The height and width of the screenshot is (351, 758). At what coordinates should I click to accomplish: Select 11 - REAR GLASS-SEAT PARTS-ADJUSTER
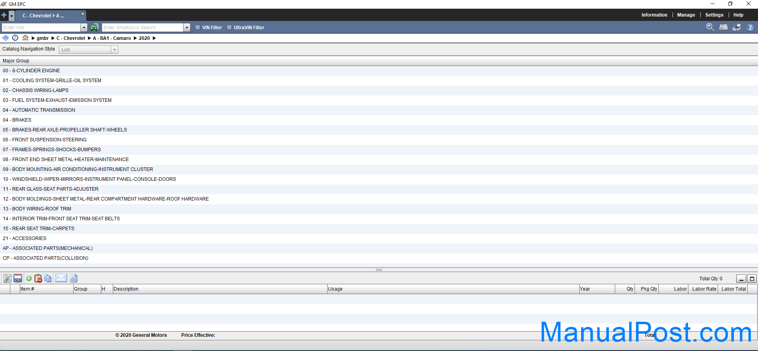pos(379,189)
